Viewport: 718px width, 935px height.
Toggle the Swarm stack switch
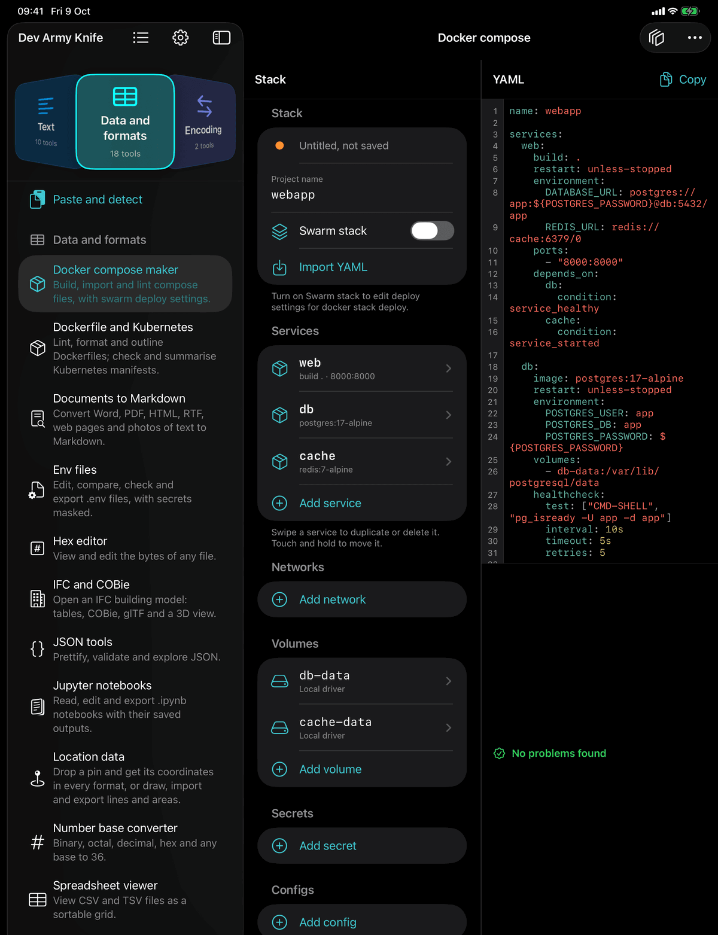[x=432, y=231]
